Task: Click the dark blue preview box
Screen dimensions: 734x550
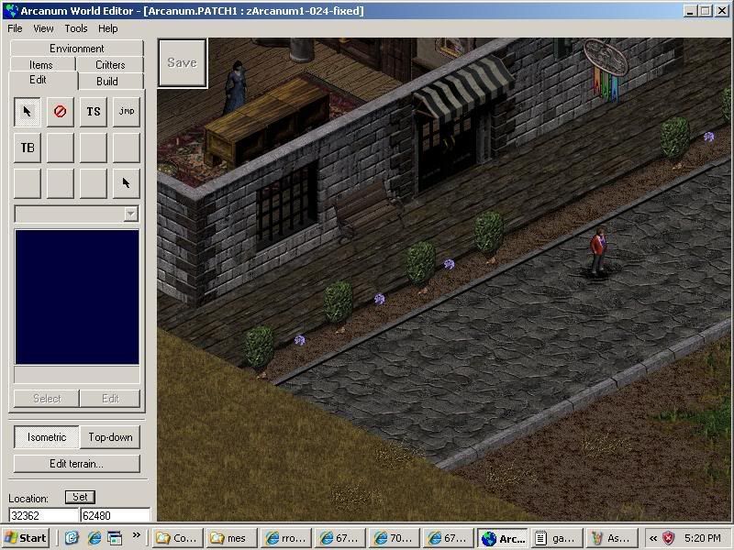Action: [x=77, y=296]
